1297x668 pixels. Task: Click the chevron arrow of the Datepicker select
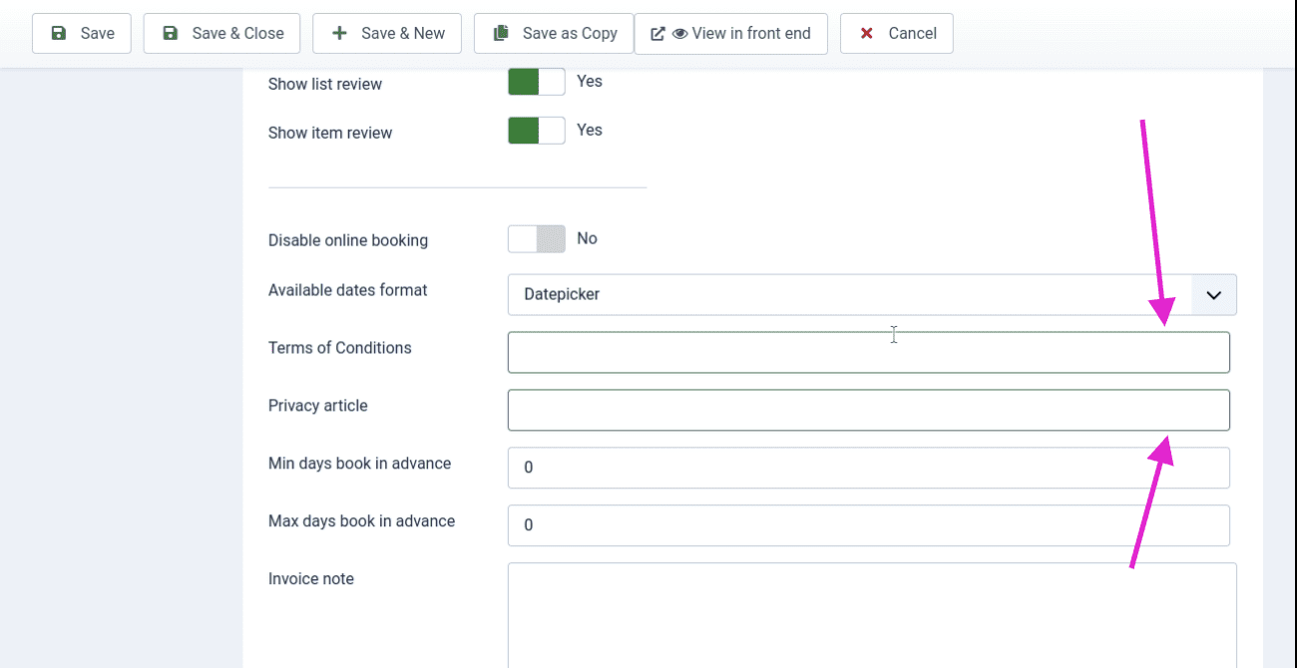[1213, 295]
